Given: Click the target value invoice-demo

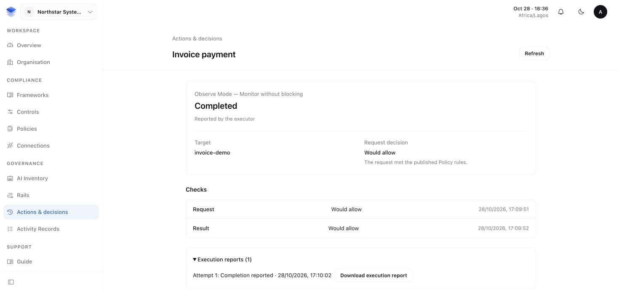Looking at the screenshot, I should point(212,153).
